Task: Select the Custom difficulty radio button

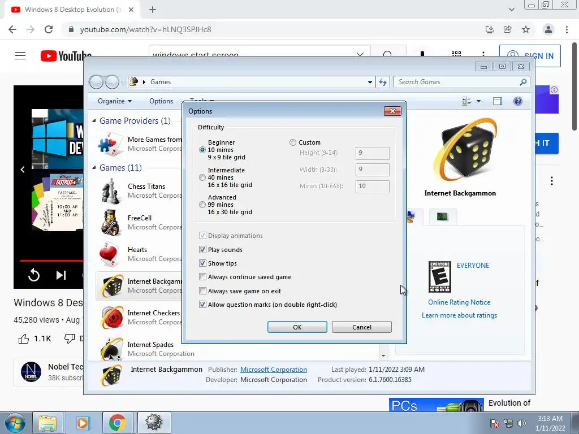Action: click(293, 142)
